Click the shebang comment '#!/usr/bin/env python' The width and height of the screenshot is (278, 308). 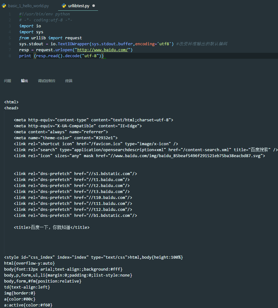[45, 14]
